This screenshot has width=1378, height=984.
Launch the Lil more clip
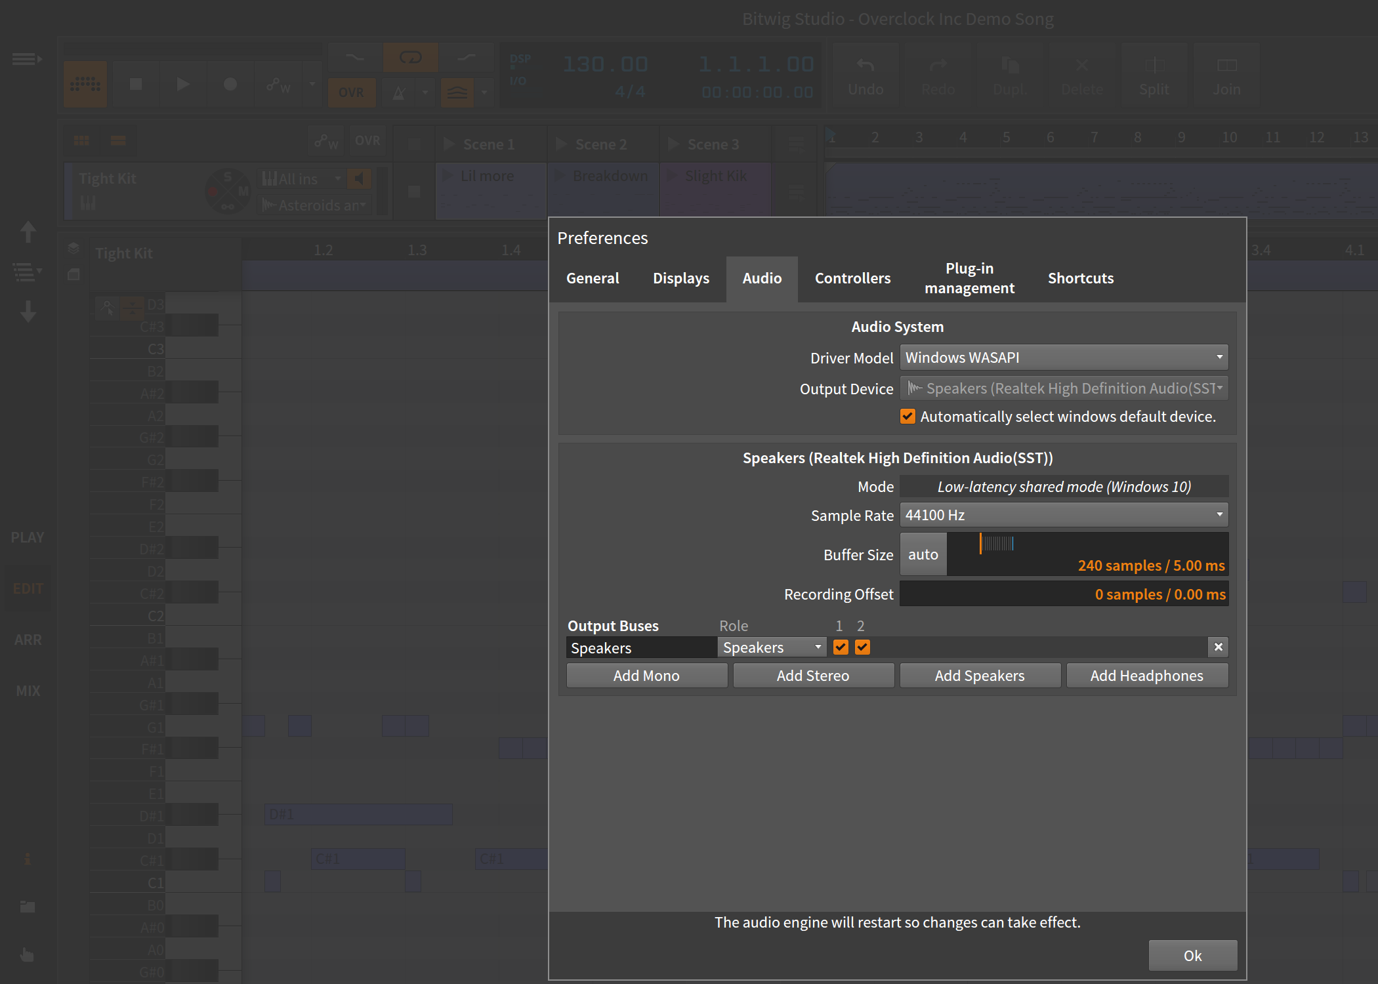[448, 176]
